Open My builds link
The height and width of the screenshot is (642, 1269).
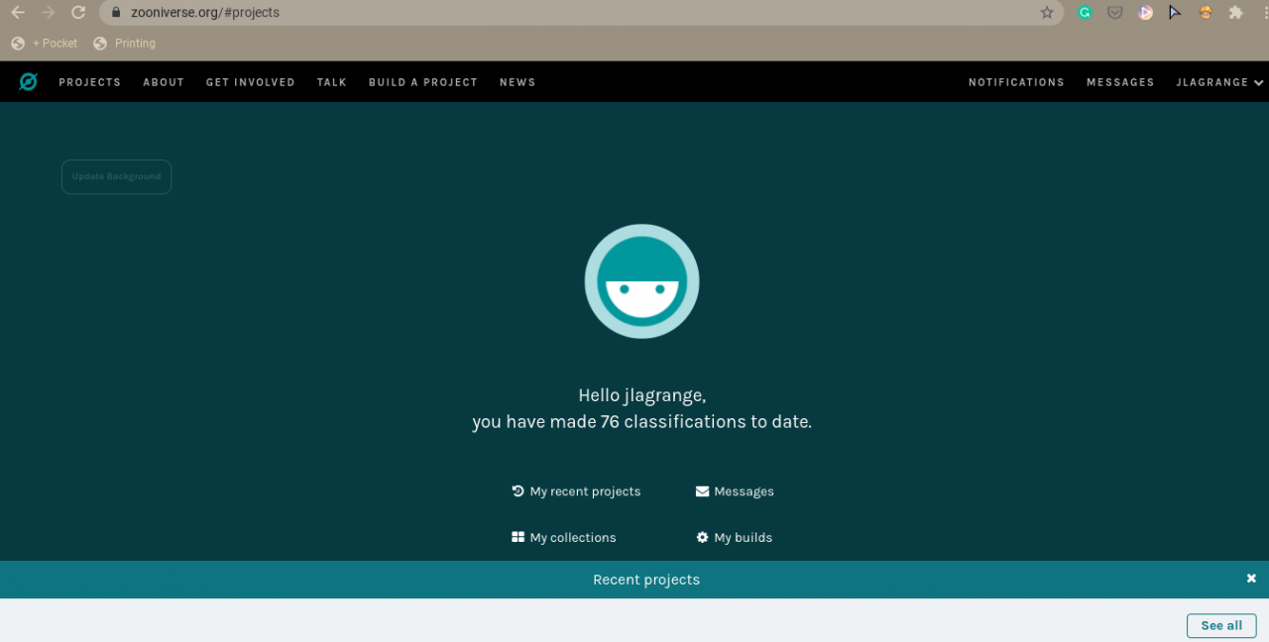click(x=734, y=537)
